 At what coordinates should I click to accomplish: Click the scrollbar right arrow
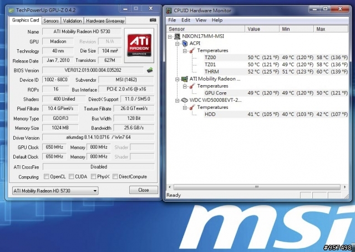[344, 187]
